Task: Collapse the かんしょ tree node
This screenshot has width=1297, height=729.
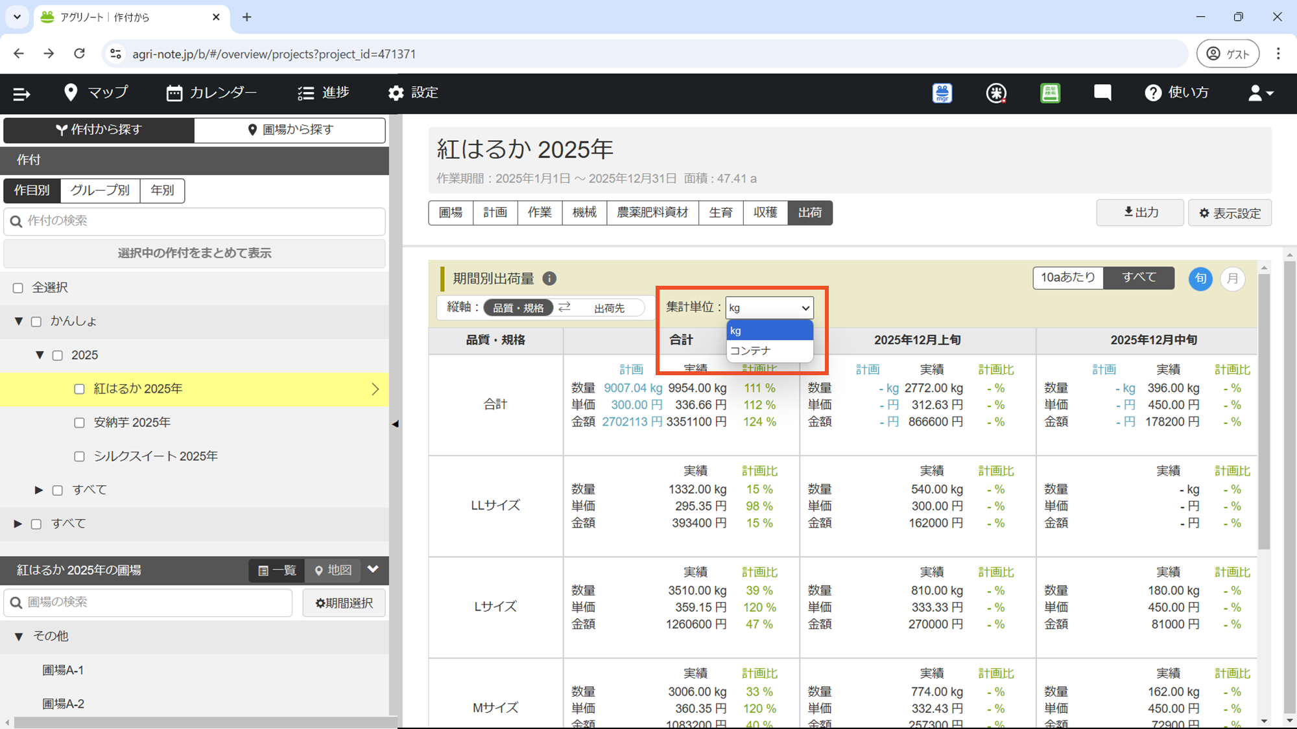Action: (x=18, y=321)
